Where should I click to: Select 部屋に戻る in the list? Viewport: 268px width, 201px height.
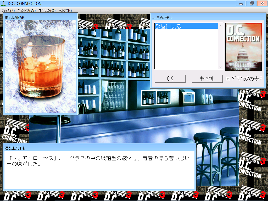click(x=186, y=26)
